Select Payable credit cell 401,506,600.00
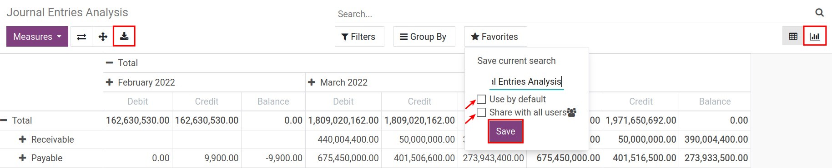This screenshot has height=168, width=832. pyautogui.click(x=419, y=158)
